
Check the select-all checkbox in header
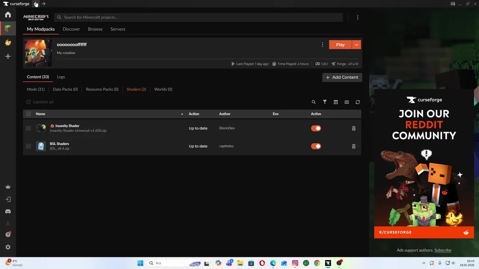(28, 114)
